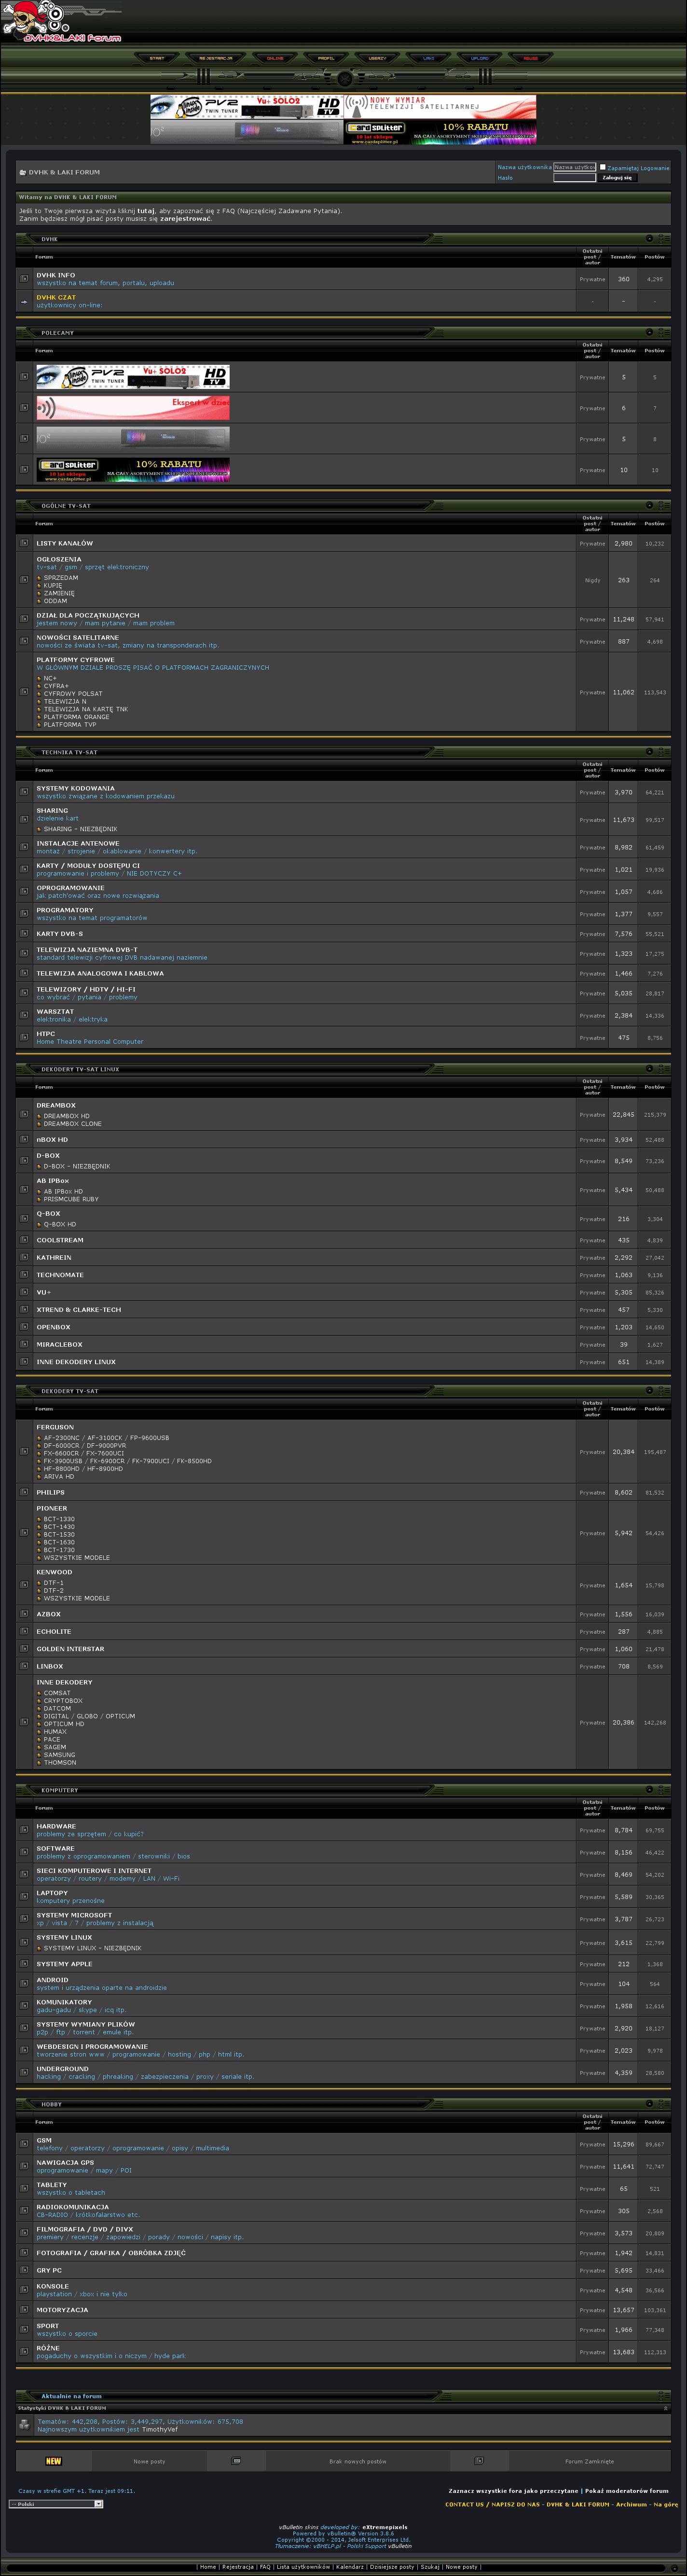687x2576 pixels.
Task: Click the DVHK INFO forum status icon
Action: pos(24,279)
